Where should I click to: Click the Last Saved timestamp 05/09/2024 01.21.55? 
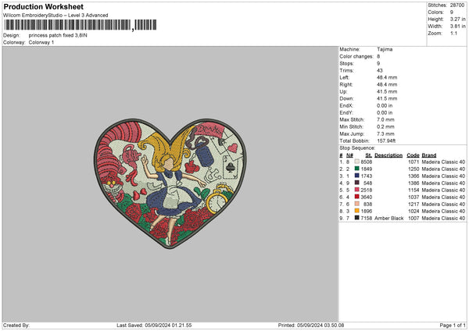pyautogui.click(x=168, y=325)
